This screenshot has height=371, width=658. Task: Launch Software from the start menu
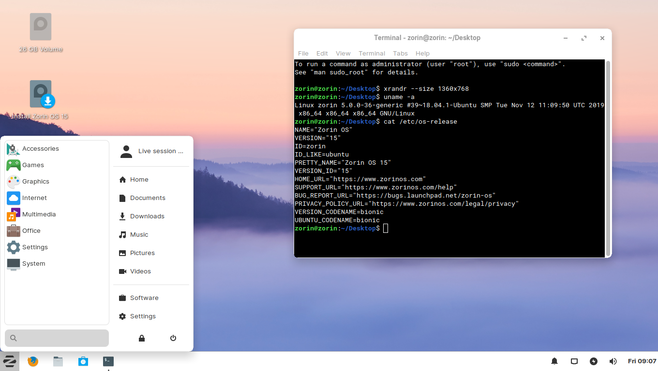click(151, 298)
